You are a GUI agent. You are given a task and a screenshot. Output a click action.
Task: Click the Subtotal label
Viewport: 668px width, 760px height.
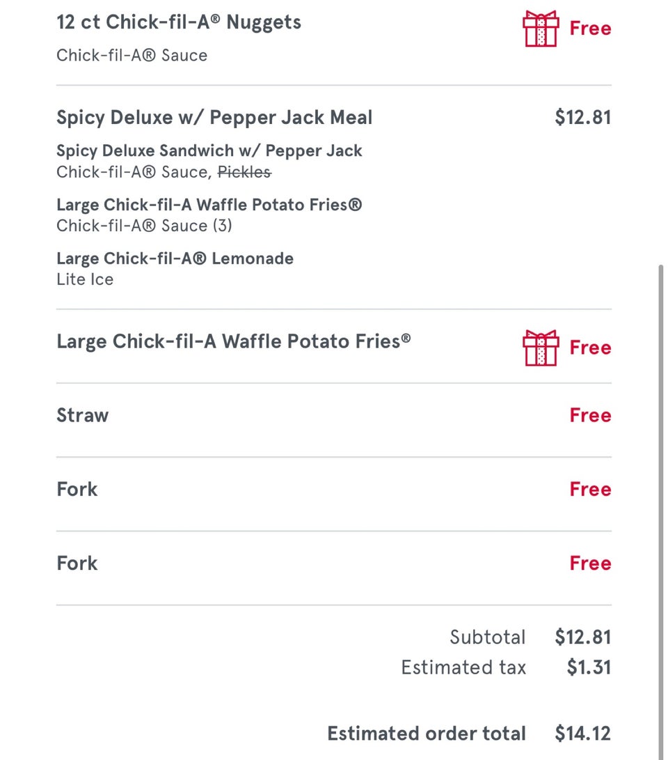[487, 637]
